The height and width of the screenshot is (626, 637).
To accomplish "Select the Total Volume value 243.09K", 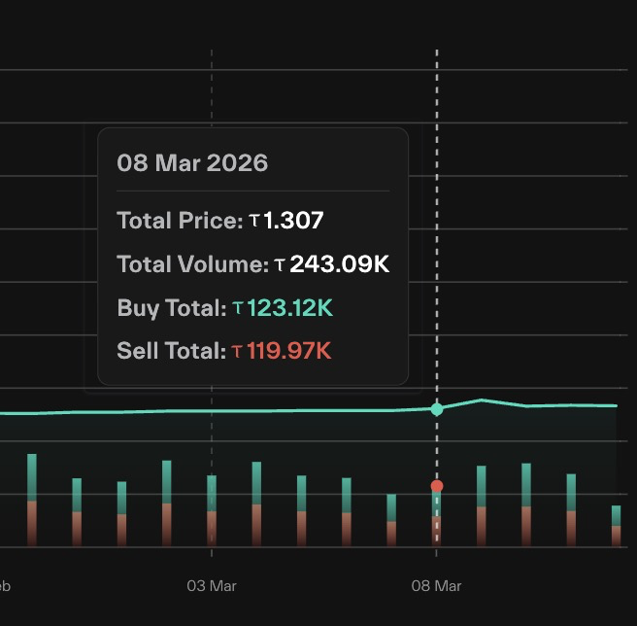I will (x=339, y=264).
